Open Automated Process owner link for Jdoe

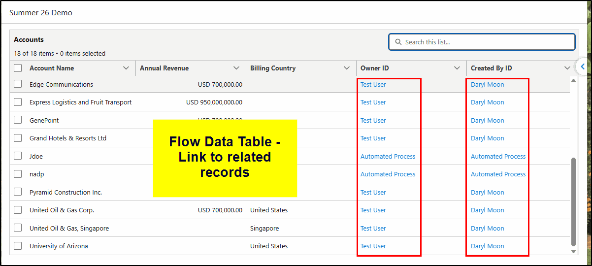click(388, 156)
